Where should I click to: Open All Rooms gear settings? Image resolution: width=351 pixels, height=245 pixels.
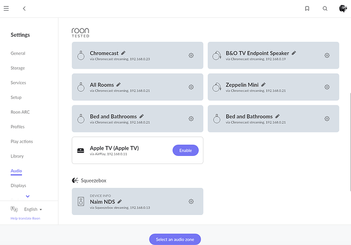coord(191,87)
